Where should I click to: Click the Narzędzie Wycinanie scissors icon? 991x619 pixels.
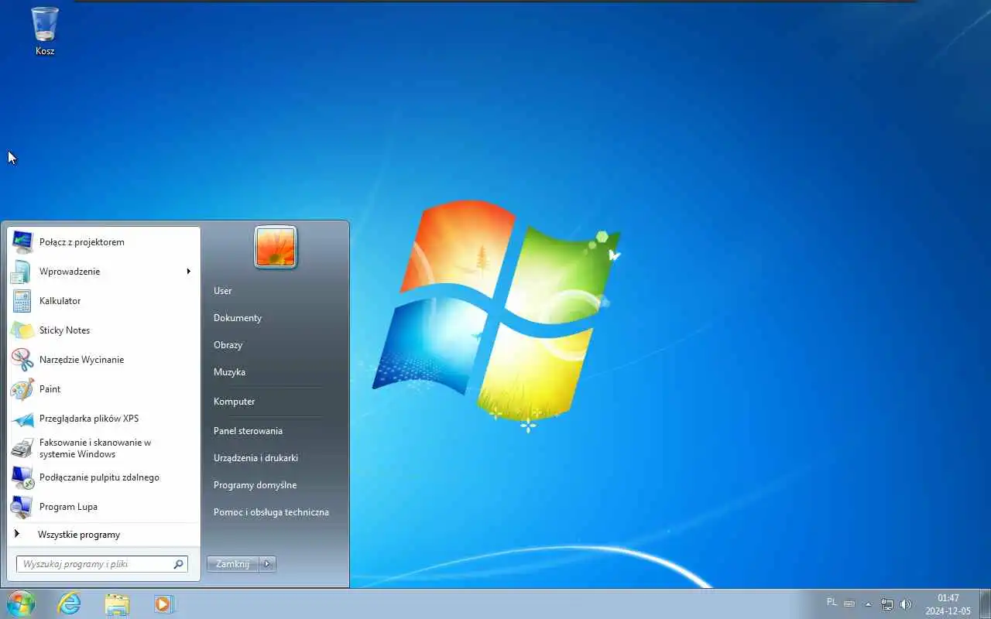pos(22,360)
